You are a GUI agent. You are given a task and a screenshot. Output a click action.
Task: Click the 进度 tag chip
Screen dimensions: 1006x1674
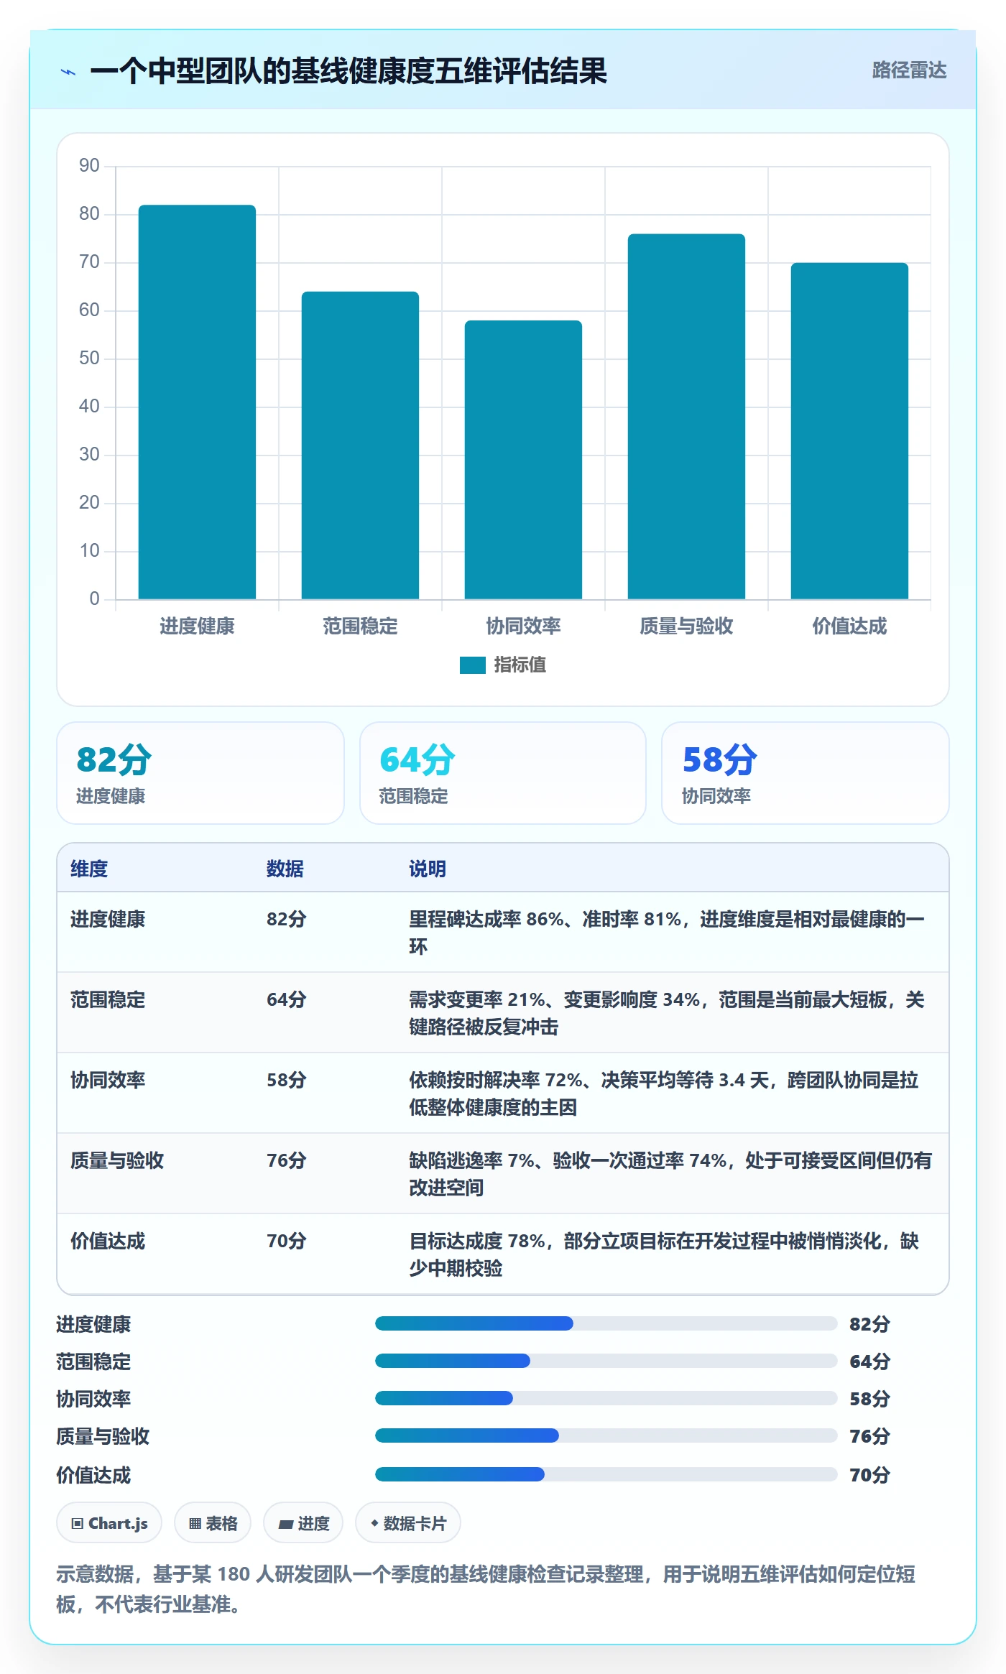click(303, 1522)
